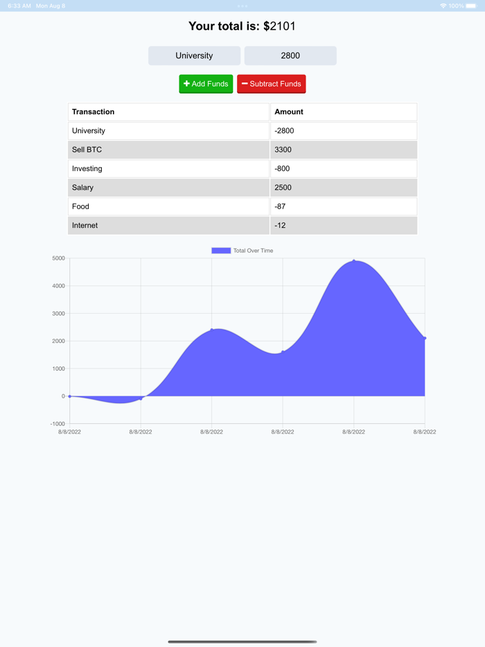Click the chart peak data point near 5000
The image size is (485, 647).
(354, 260)
